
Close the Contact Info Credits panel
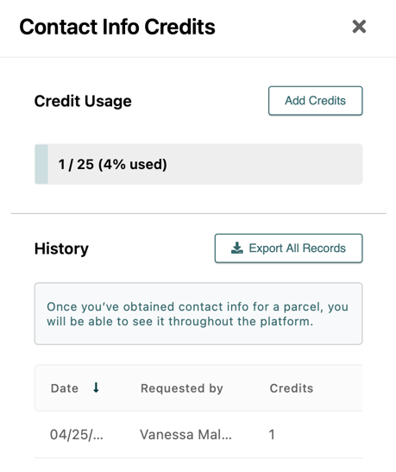[x=359, y=27]
